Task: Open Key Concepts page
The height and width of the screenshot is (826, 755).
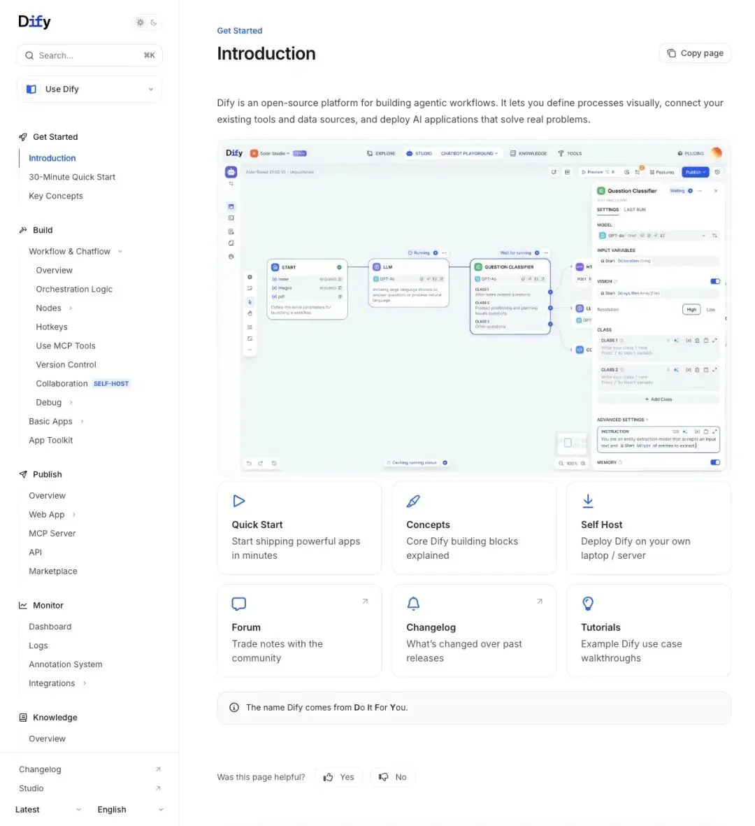Action: point(56,196)
